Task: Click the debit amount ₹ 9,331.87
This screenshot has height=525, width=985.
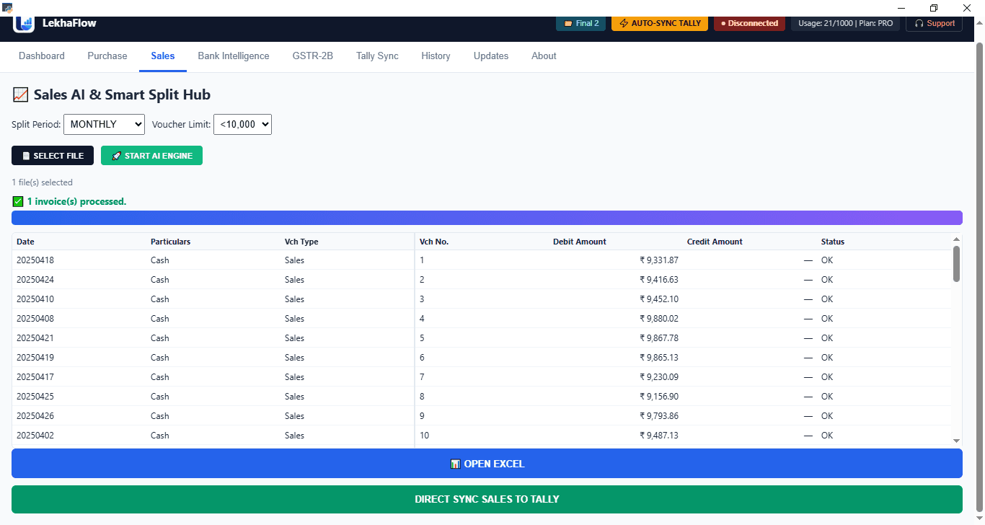Action: click(659, 260)
